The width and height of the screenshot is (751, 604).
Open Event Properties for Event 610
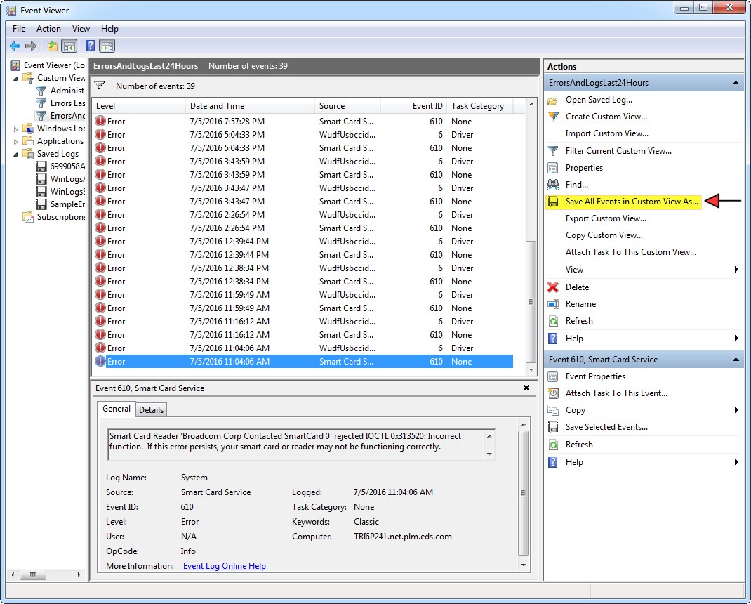(x=594, y=376)
